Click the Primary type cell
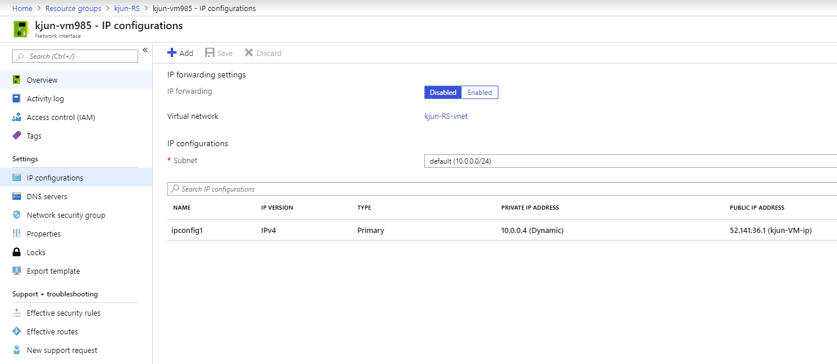The height and width of the screenshot is (364, 837). click(x=371, y=230)
